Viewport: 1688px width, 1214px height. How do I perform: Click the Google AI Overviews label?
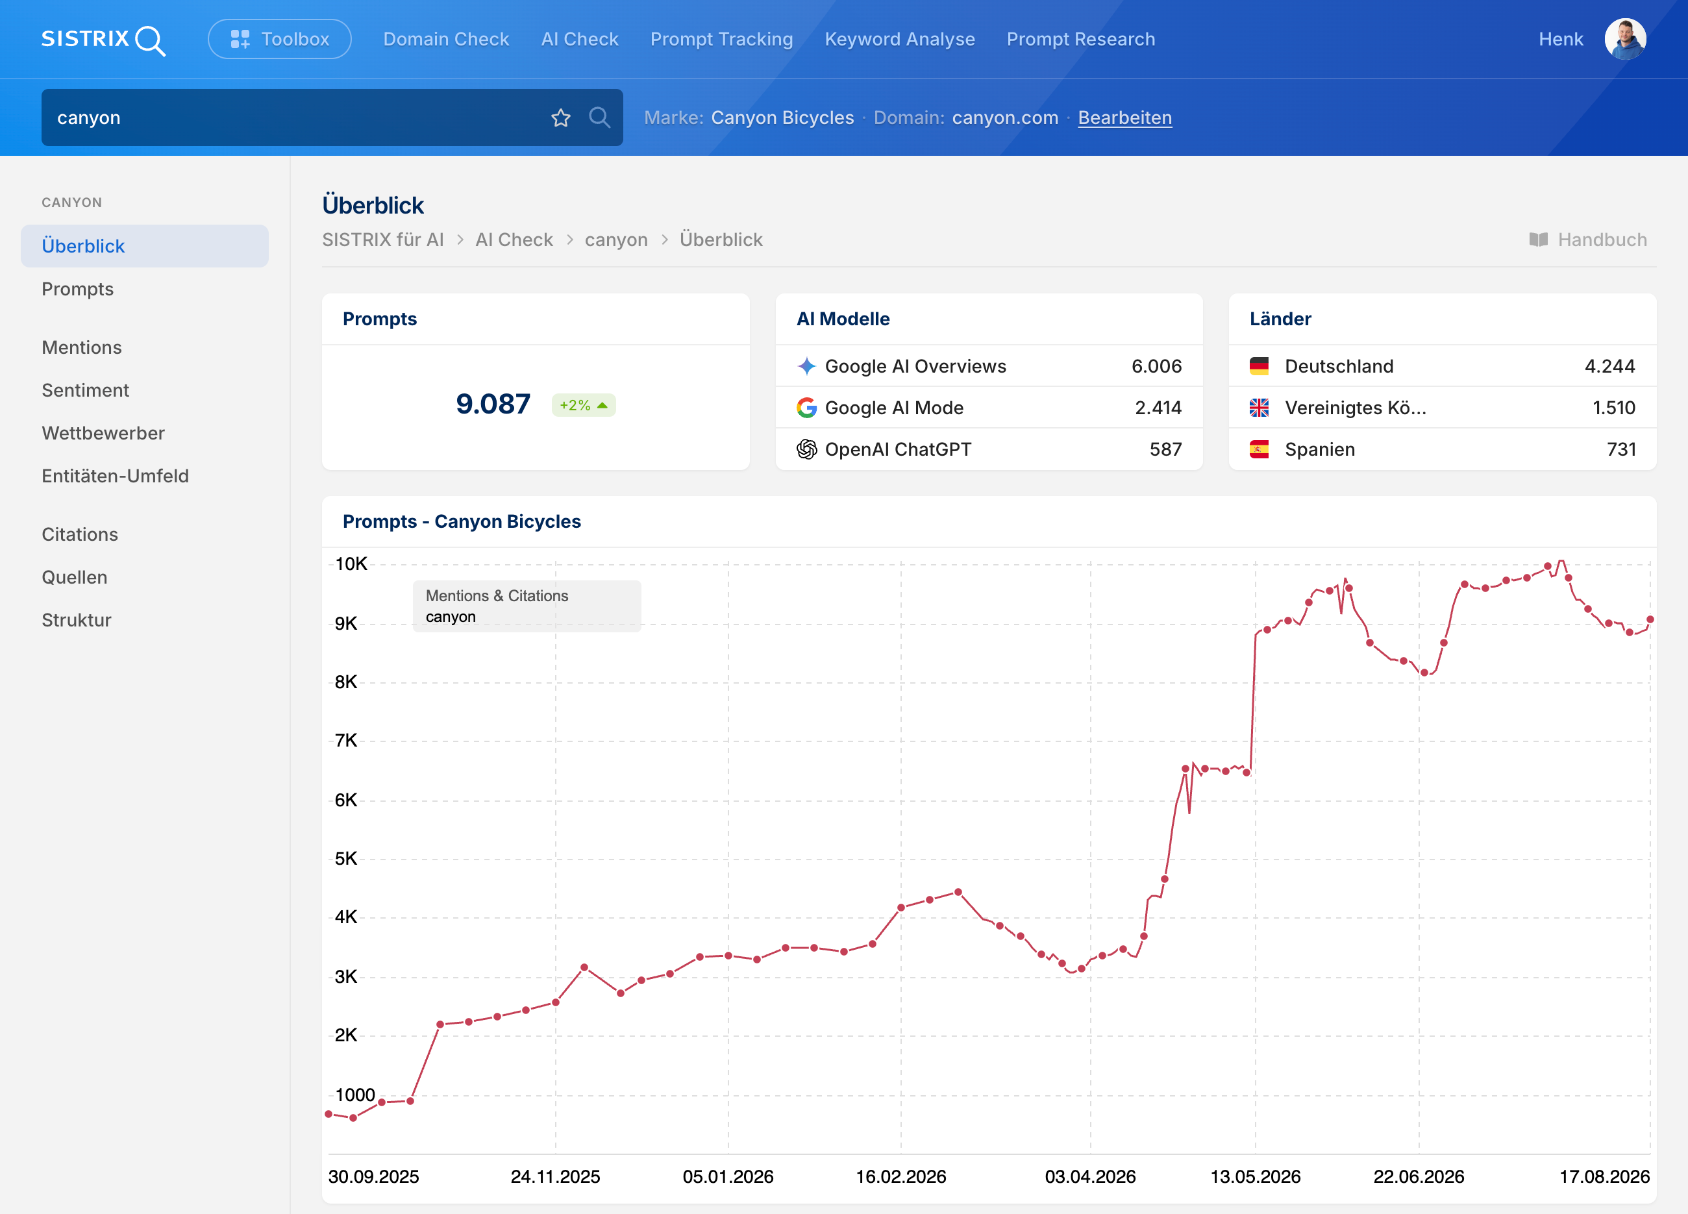915,366
